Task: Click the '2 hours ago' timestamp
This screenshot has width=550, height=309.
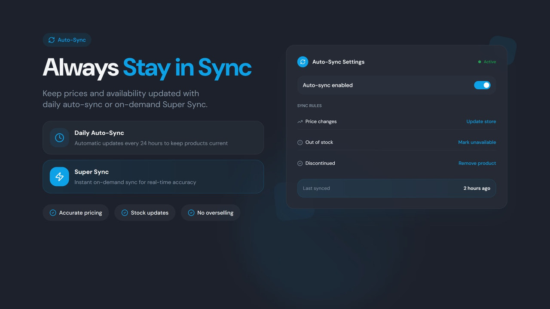Action: [477, 188]
